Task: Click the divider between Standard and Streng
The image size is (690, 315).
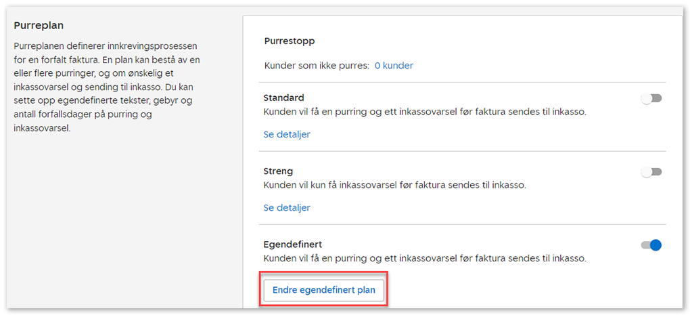Action: tap(464, 151)
